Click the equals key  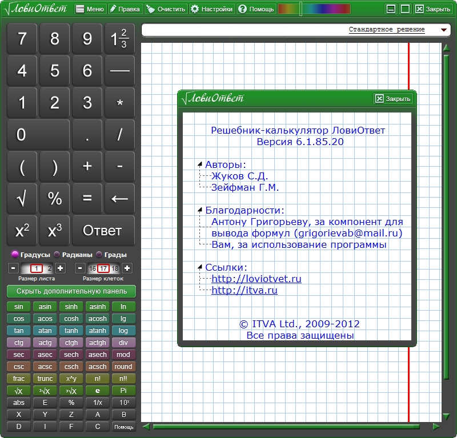pyautogui.click(x=87, y=199)
